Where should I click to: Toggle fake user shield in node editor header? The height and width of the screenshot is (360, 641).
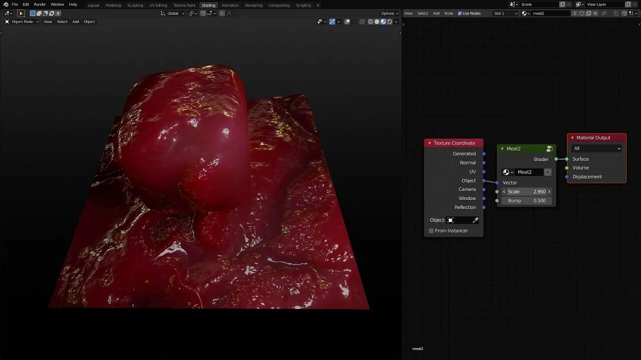[x=581, y=13]
